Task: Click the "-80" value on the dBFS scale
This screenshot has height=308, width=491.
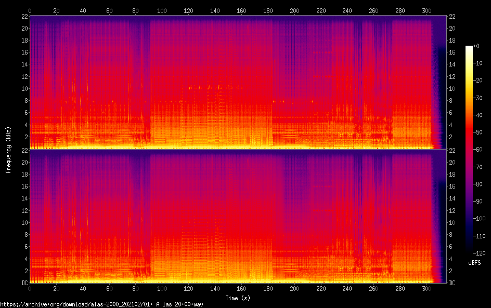Action: point(478,184)
